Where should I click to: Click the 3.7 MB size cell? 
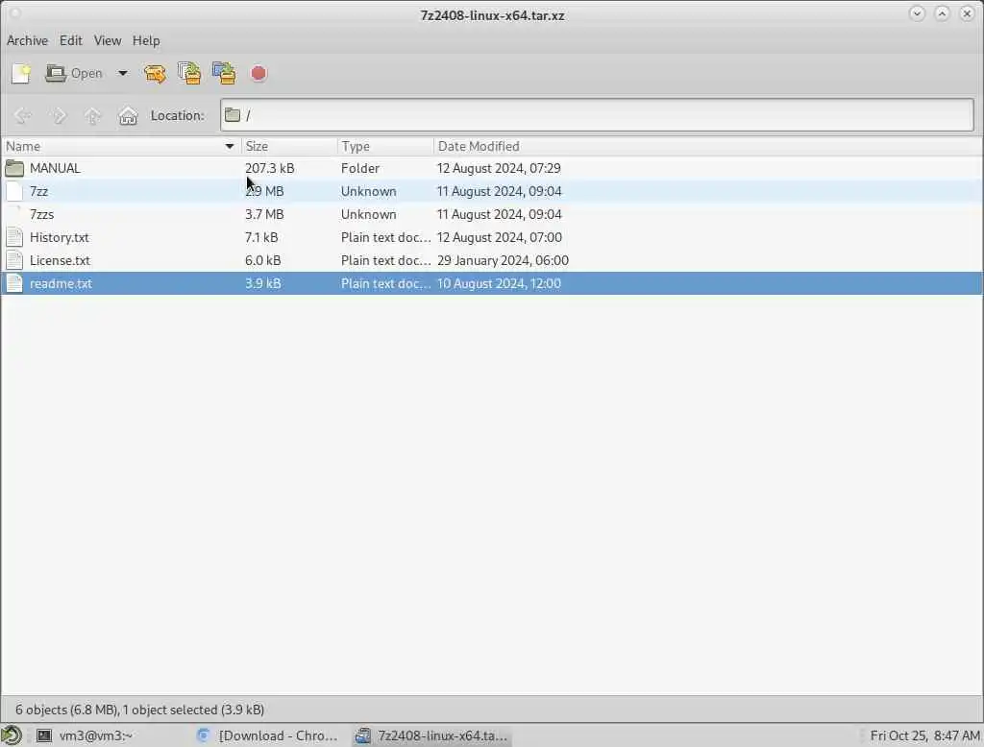tap(264, 214)
